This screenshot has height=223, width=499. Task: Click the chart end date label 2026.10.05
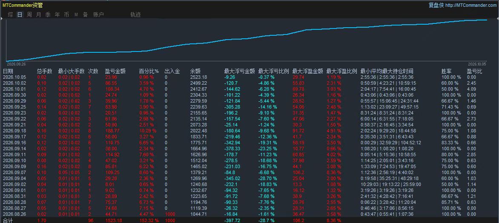(477, 64)
